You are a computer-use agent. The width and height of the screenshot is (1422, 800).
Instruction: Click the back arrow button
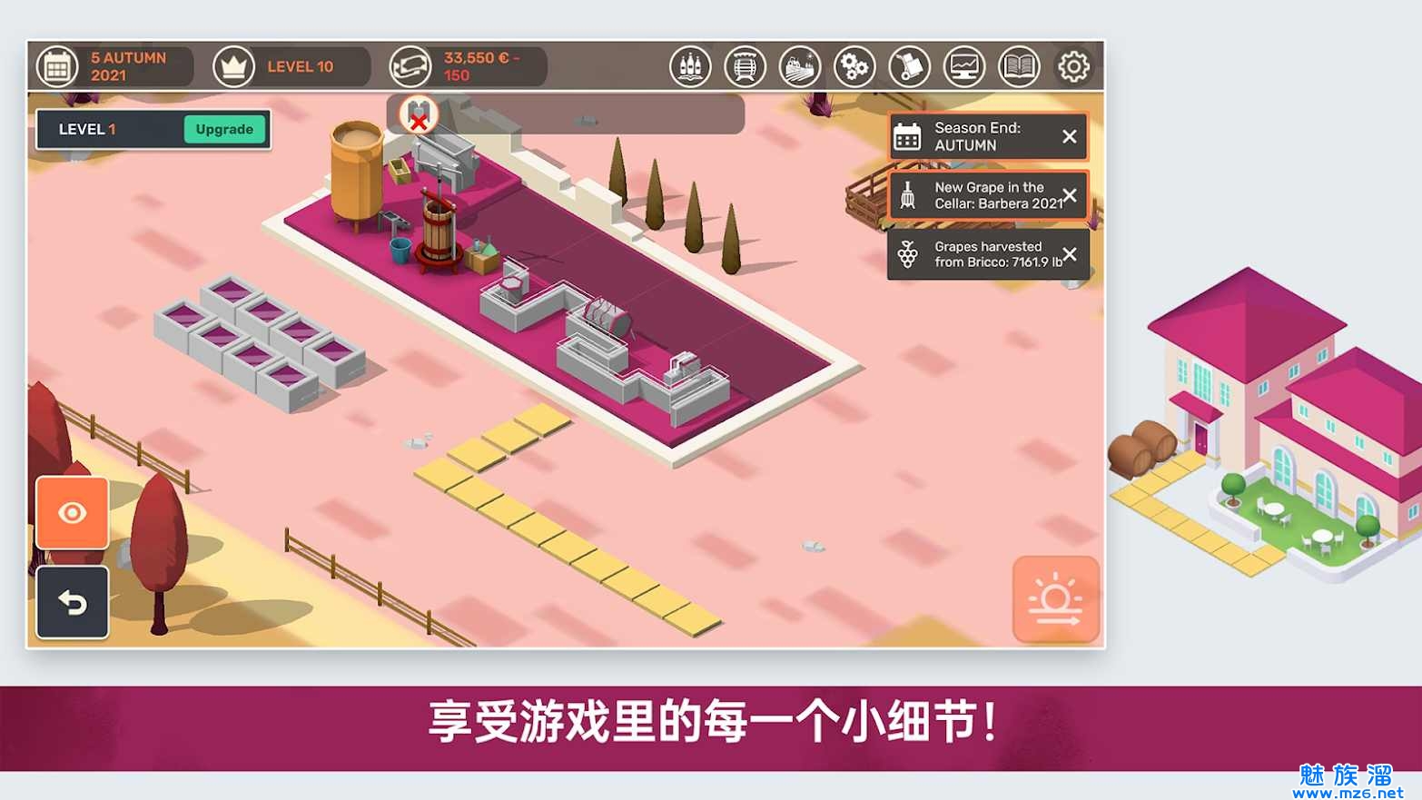coord(73,602)
